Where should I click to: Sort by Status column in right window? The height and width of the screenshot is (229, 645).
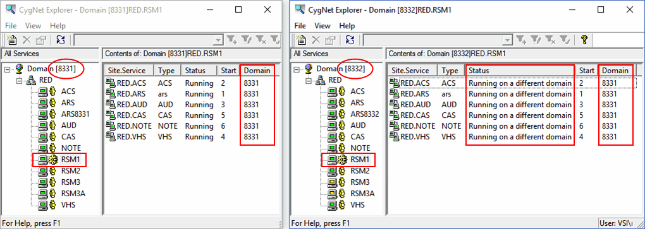pos(520,71)
